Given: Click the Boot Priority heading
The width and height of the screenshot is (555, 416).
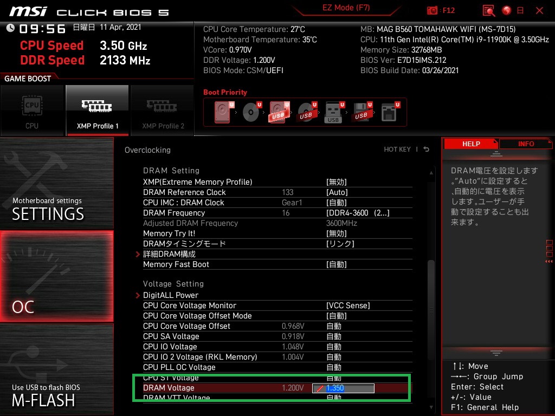Looking at the screenshot, I should (x=225, y=92).
